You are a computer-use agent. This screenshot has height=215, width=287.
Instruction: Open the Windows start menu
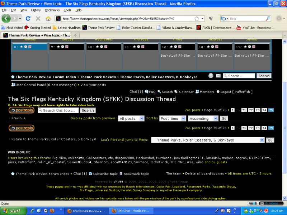point(13,211)
